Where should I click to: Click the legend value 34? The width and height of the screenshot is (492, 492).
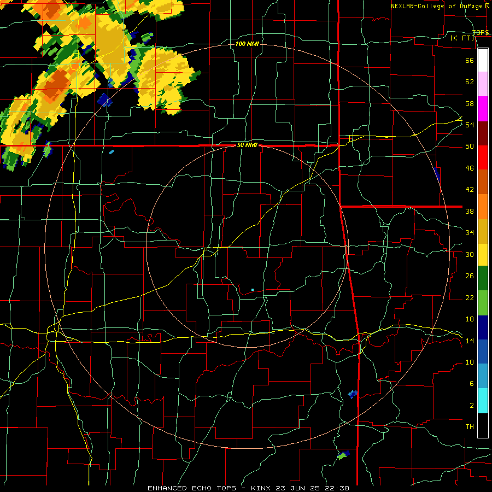470,233
